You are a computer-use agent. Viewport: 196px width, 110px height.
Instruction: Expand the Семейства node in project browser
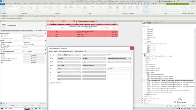pyautogui.click(x=143, y=101)
